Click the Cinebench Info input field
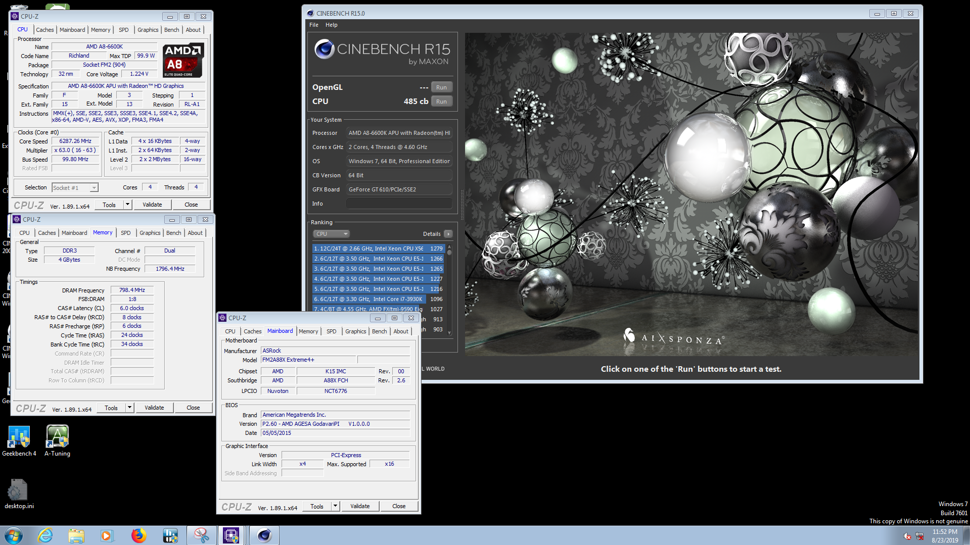 [399, 204]
